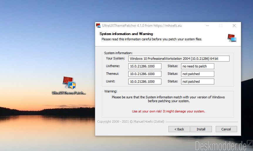Click the 'Warning:' group label

point(111,91)
